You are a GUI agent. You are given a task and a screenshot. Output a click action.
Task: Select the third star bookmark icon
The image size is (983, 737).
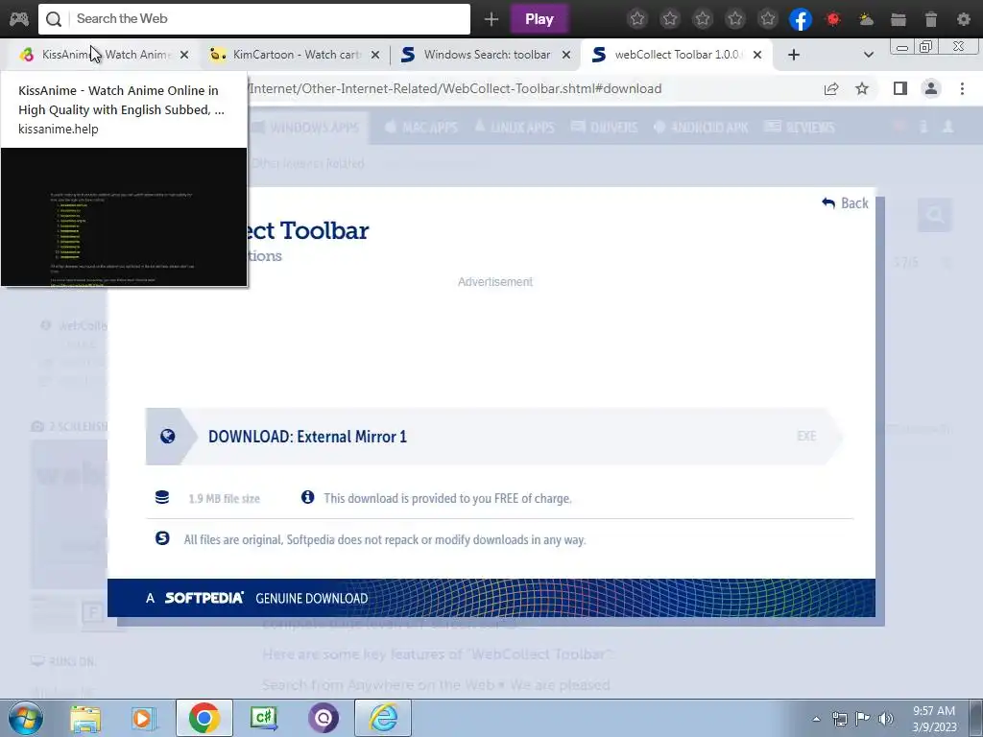(703, 19)
